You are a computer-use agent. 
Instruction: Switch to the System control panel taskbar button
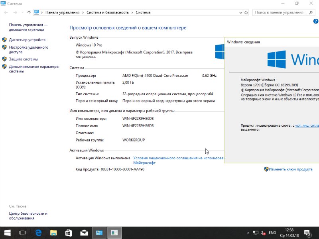[x=99, y=233]
